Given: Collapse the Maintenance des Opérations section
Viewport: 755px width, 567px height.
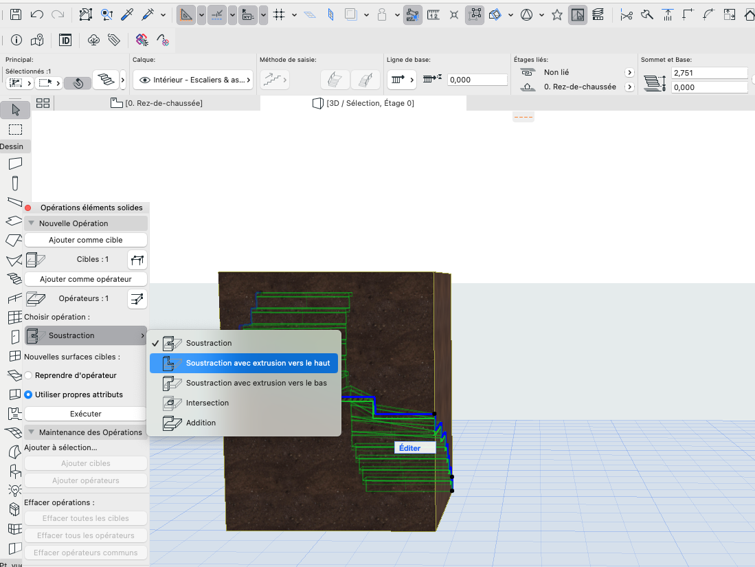Looking at the screenshot, I should [32, 432].
